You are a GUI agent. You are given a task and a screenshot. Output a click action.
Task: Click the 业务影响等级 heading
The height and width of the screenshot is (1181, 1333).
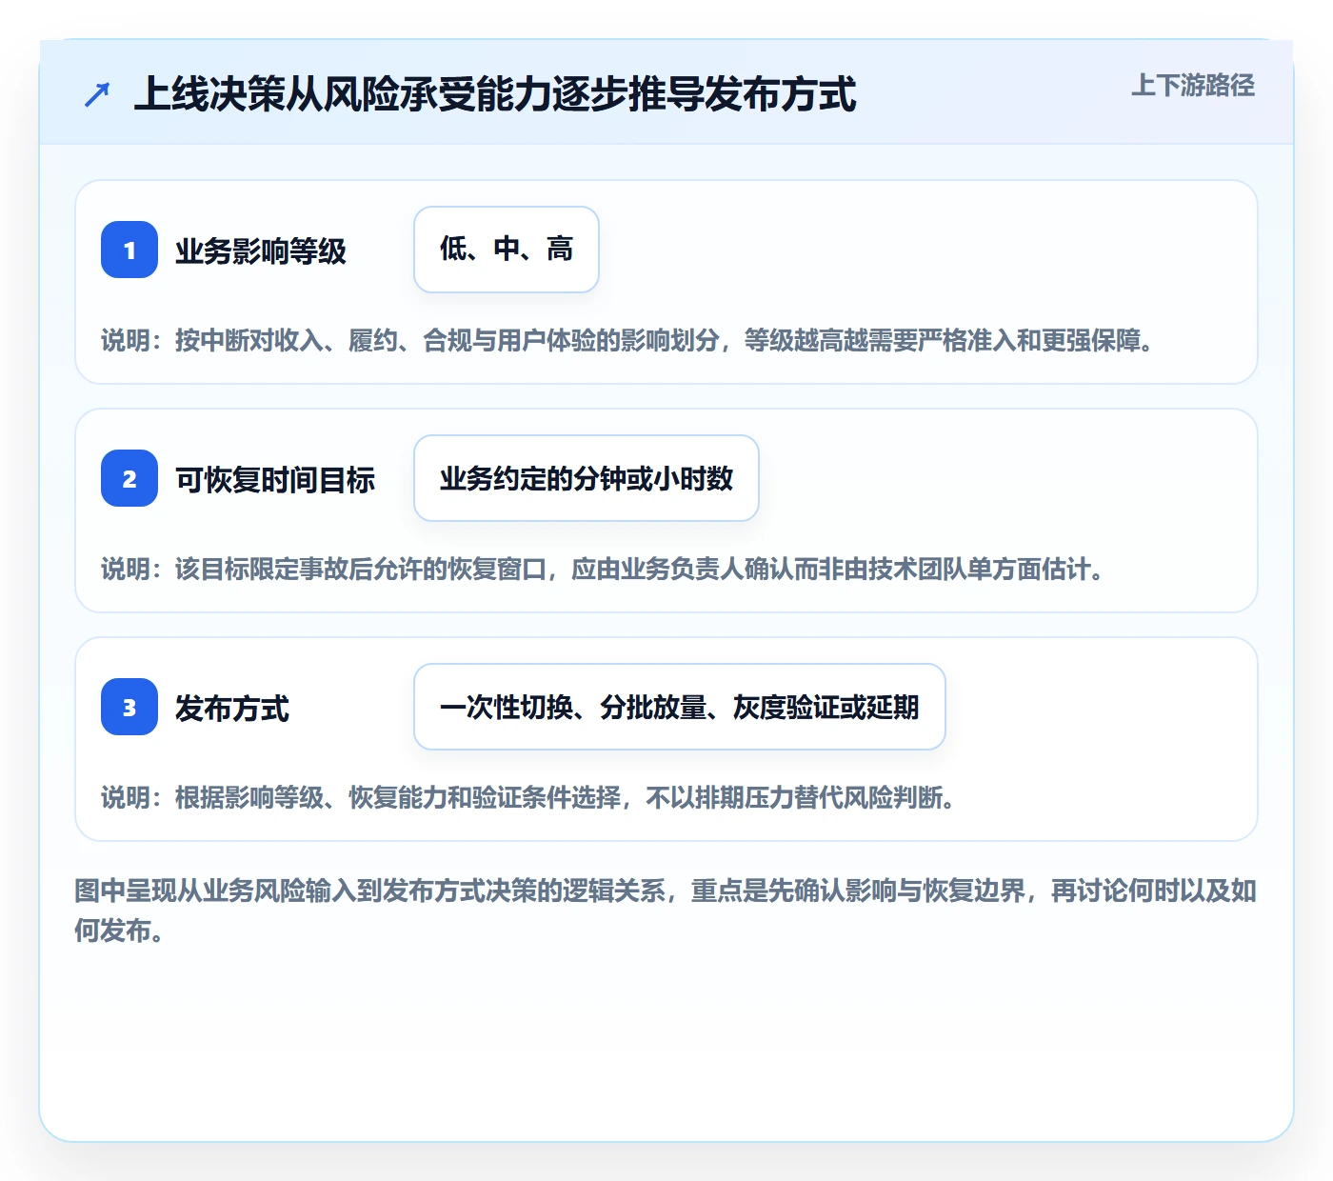pyautogui.click(x=261, y=251)
